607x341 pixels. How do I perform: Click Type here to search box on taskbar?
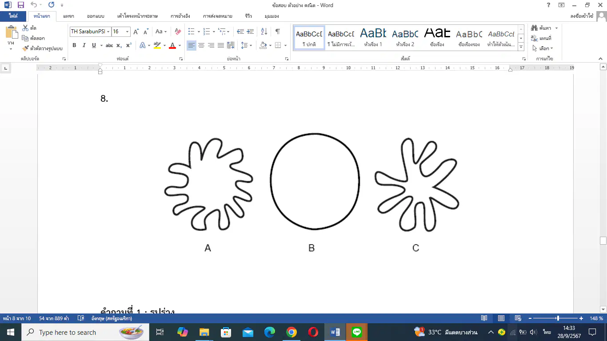pos(84,332)
